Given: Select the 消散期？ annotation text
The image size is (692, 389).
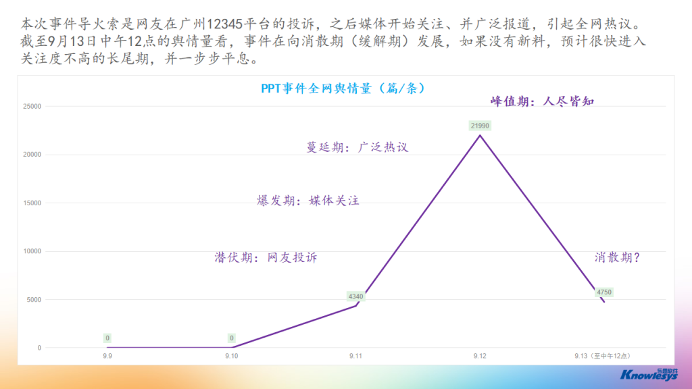Looking at the screenshot, I should (x=617, y=257).
